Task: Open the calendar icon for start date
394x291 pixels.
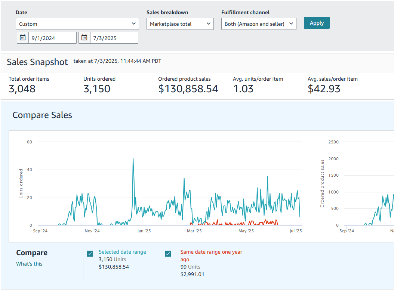Action: (22, 37)
